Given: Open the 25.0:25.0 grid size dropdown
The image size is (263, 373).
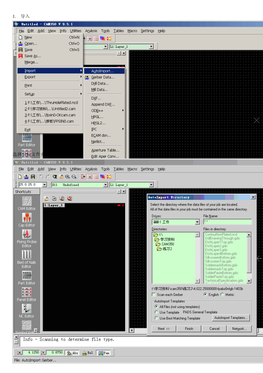Looking at the screenshot, I should coord(45,185).
